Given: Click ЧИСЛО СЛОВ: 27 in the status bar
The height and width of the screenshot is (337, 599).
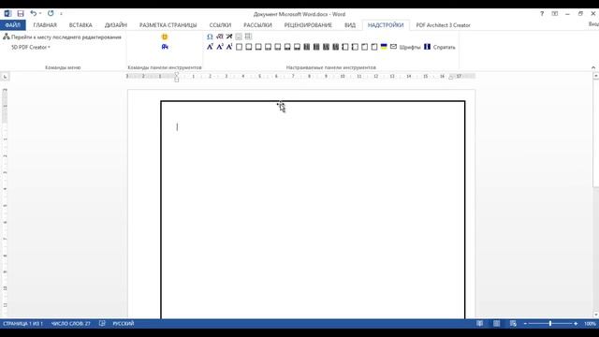Looking at the screenshot, I should (x=71, y=324).
